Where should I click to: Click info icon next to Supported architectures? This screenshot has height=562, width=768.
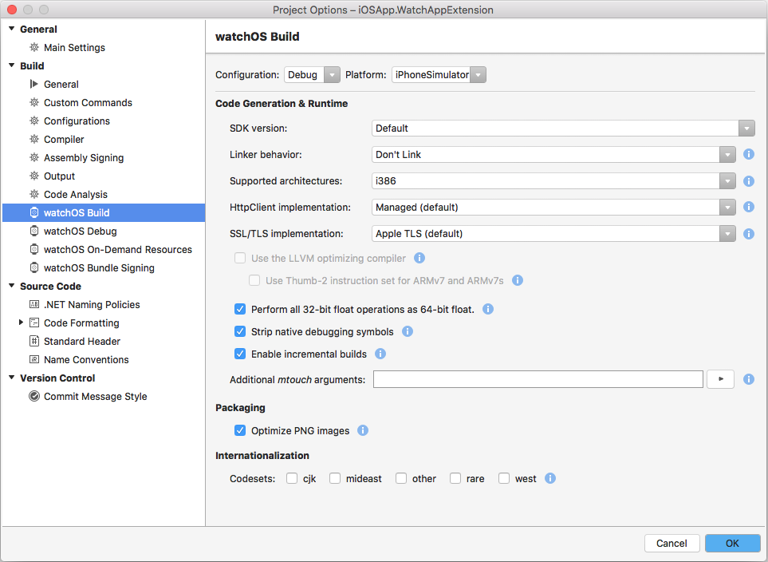(x=749, y=181)
